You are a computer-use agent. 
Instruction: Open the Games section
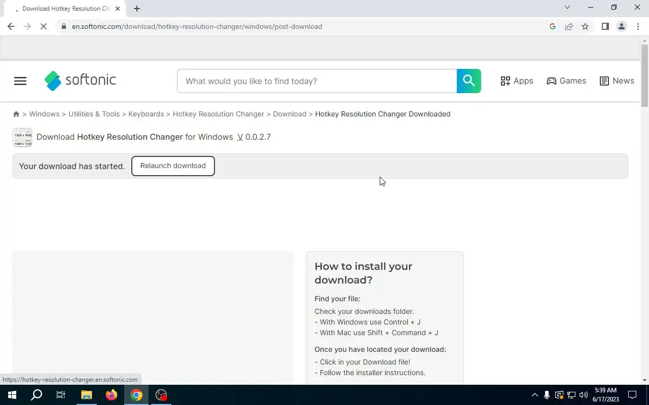[x=566, y=81]
